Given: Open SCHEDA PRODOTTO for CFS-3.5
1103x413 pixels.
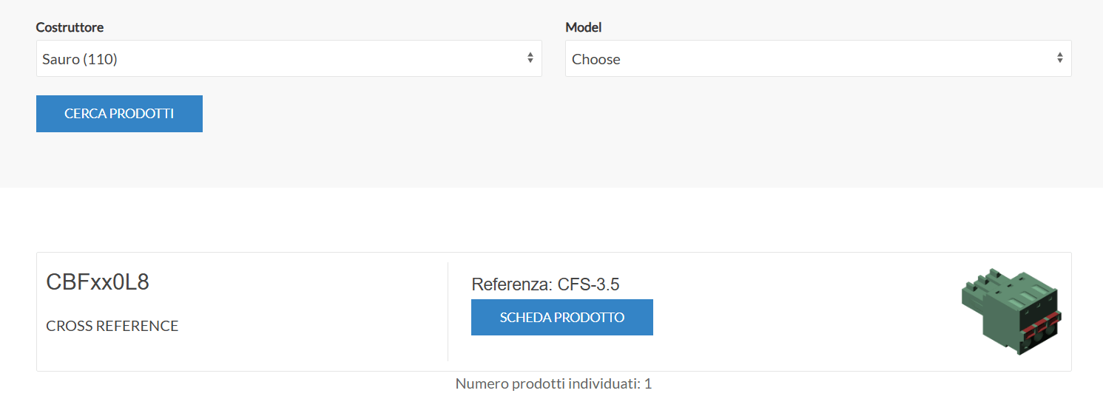Looking at the screenshot, I should [x=562, y=318].
